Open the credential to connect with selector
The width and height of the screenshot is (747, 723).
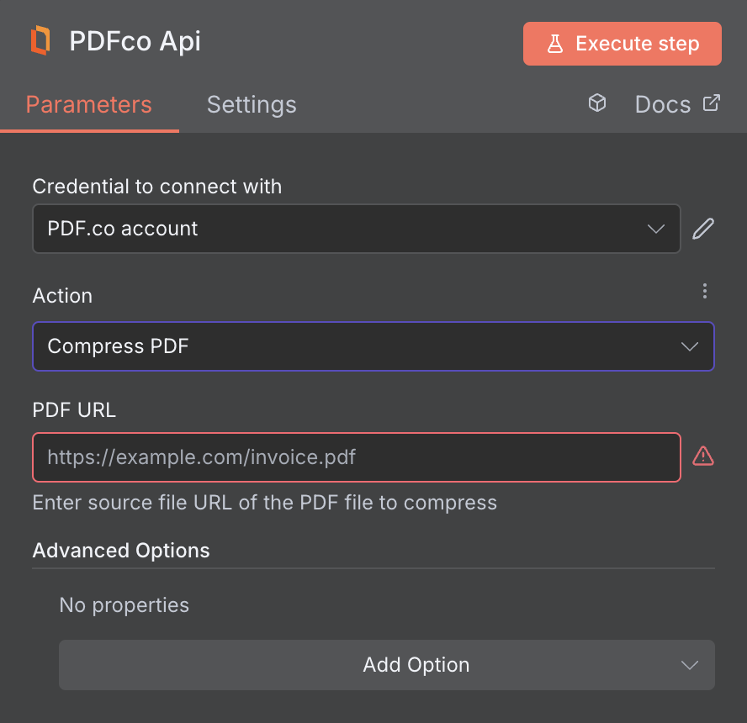tap(356, 228)
